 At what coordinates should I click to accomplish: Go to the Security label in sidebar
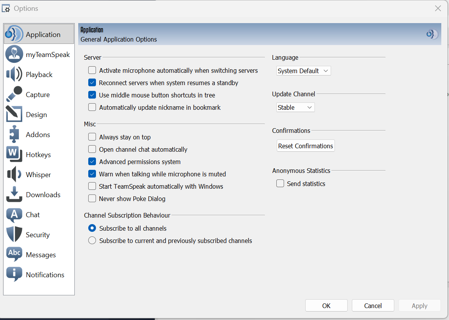[38, 235]
